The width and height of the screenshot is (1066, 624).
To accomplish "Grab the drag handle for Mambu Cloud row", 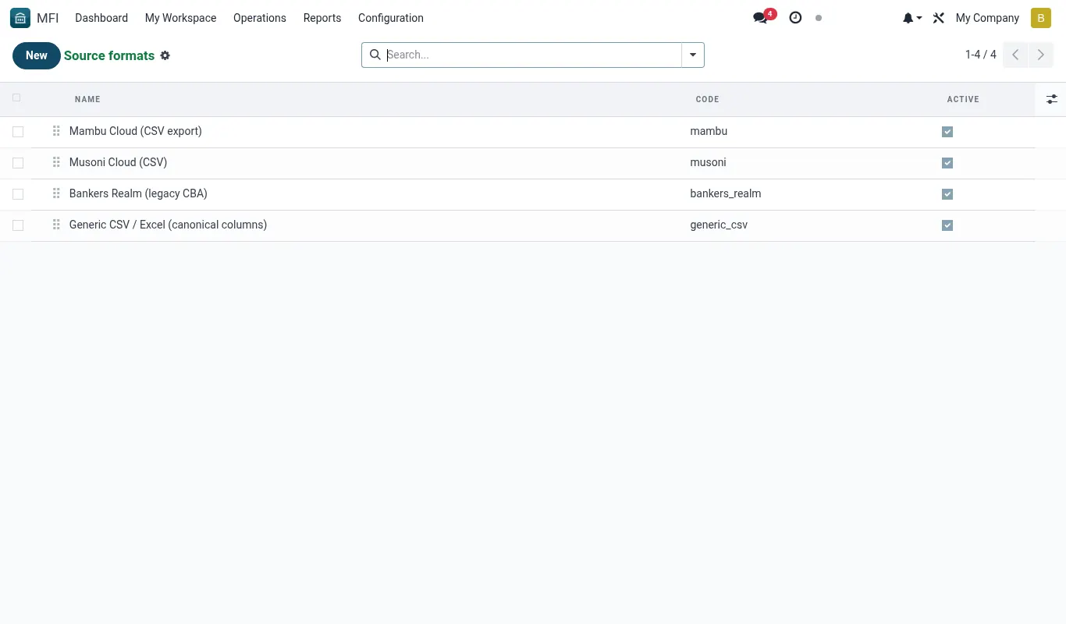I will (x=56, y=131).
